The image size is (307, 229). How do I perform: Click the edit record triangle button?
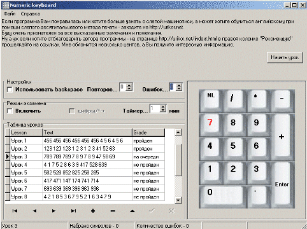click(132, 211)
